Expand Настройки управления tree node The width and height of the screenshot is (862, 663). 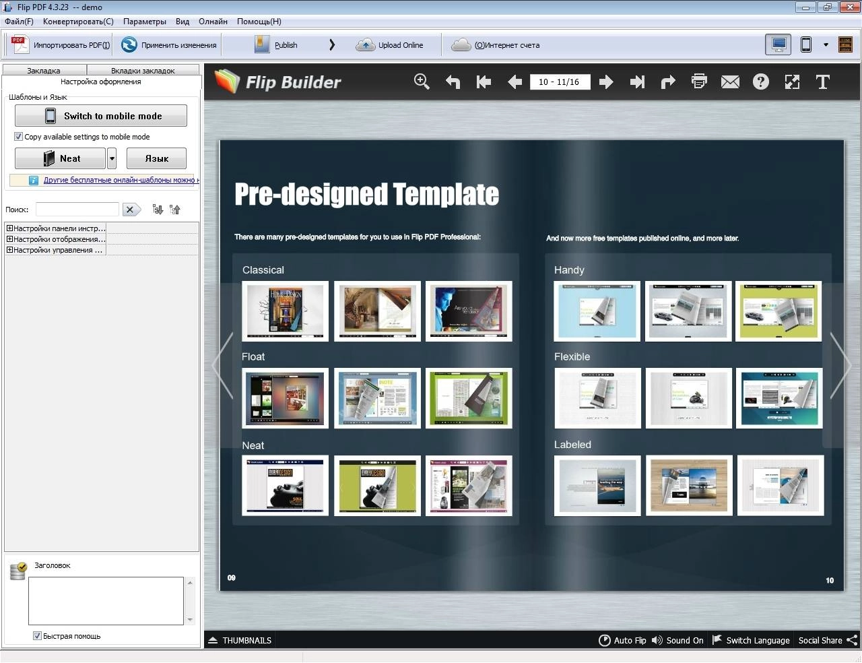click(9, 250)
